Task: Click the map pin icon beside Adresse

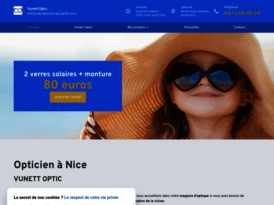Action: click(x=173, y=11)
